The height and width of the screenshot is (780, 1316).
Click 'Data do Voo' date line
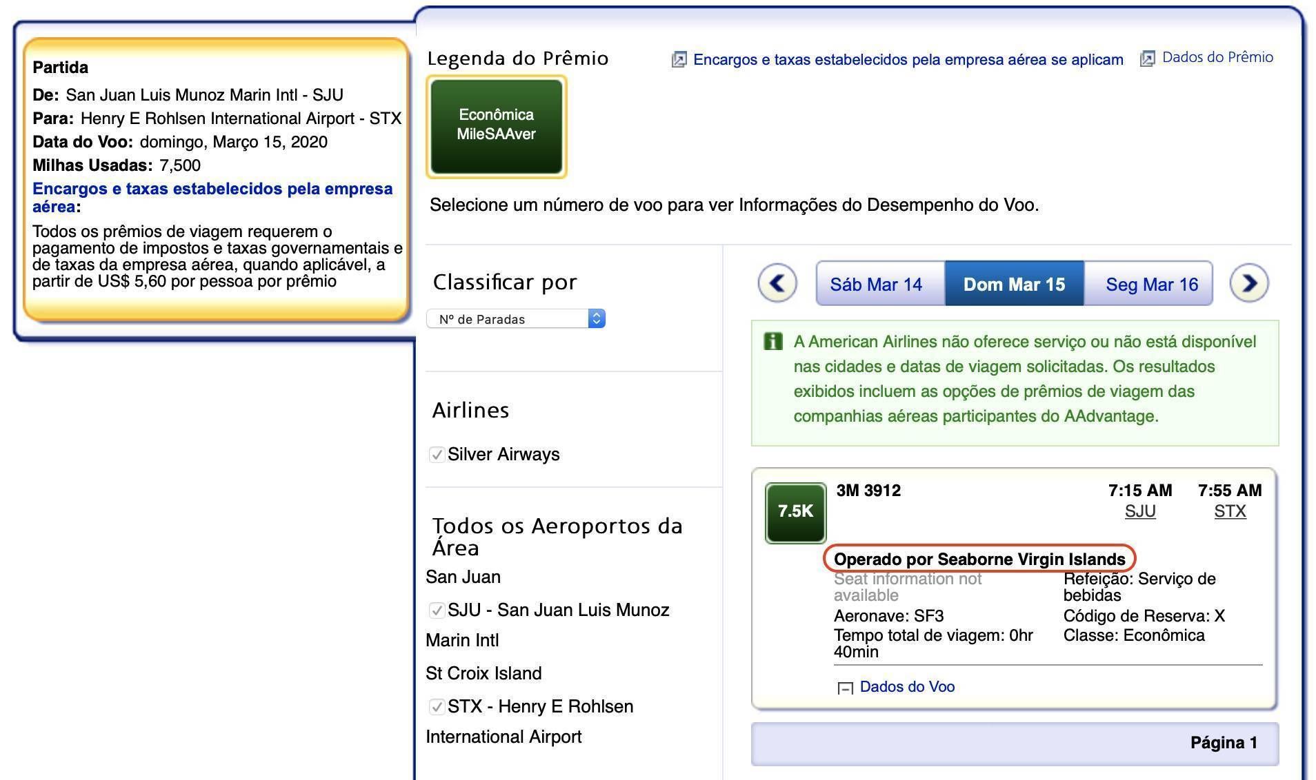coord(180,142)
